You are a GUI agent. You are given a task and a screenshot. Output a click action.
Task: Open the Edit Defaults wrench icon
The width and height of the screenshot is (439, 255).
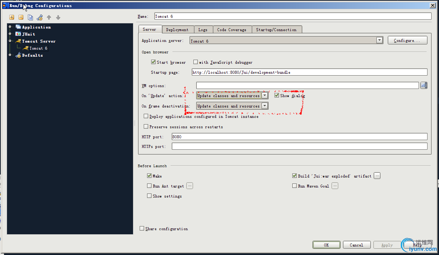[x=40, y=17]
